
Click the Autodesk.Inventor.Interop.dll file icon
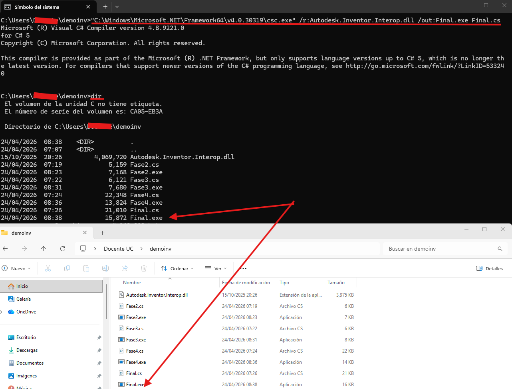point(121,295)
